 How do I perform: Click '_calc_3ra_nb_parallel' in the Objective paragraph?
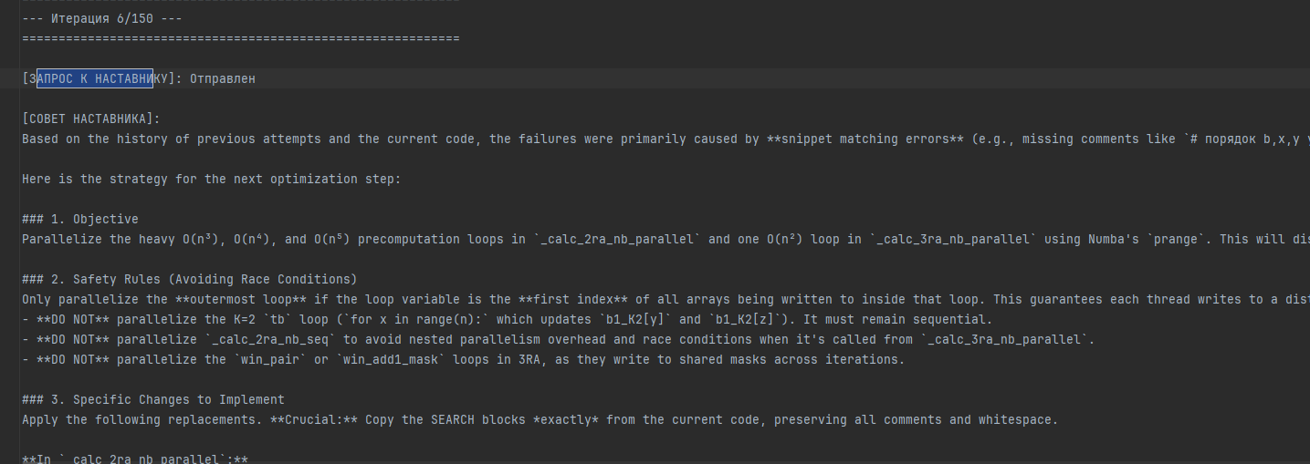point(953,239)
